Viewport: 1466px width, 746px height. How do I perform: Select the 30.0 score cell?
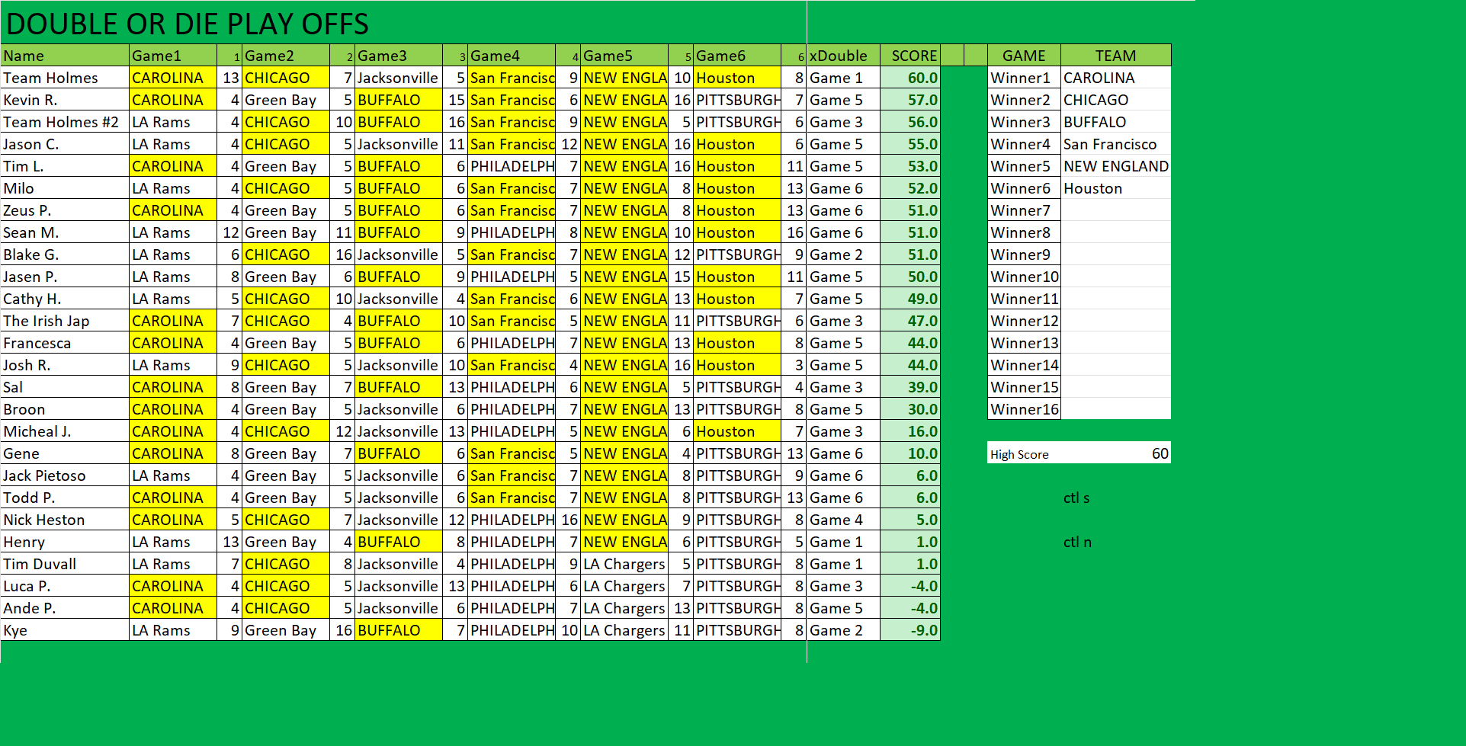(910, 409)
